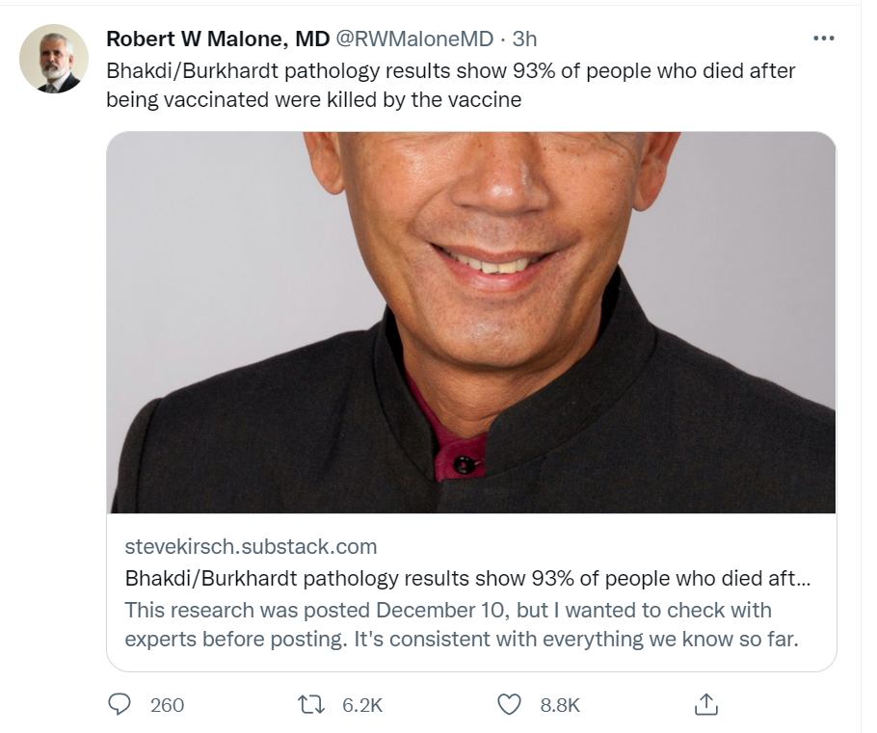
Task: Open the @RWMaloneMD handle link
Action: coord(414,39)
